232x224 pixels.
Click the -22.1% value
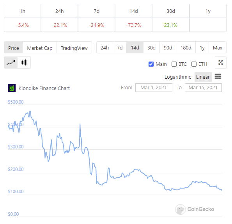click(60, 25)
